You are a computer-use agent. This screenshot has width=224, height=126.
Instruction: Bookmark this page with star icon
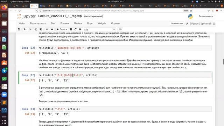click(x=191, y=11)
